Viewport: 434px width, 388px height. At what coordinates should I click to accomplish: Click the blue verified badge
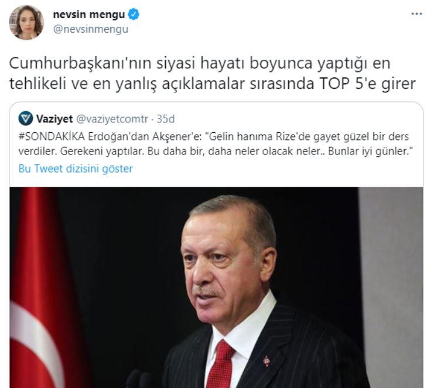pos(134,15)
